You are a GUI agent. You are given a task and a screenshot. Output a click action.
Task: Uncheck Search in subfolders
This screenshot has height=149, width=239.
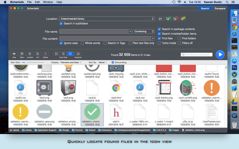[61, 24]
